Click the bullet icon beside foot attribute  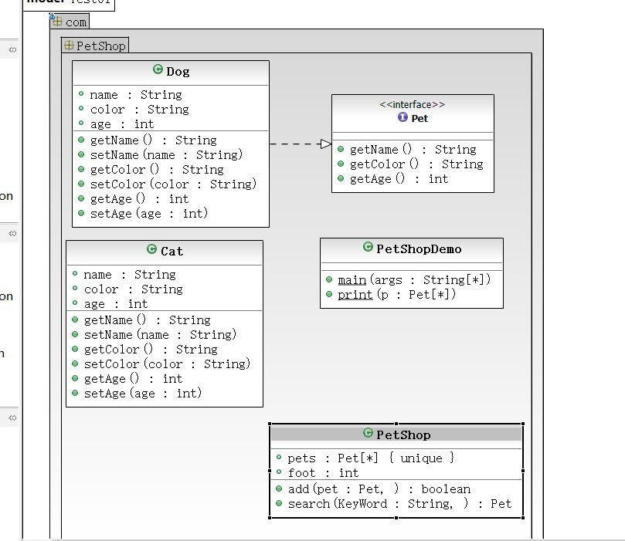pos(279,472)
